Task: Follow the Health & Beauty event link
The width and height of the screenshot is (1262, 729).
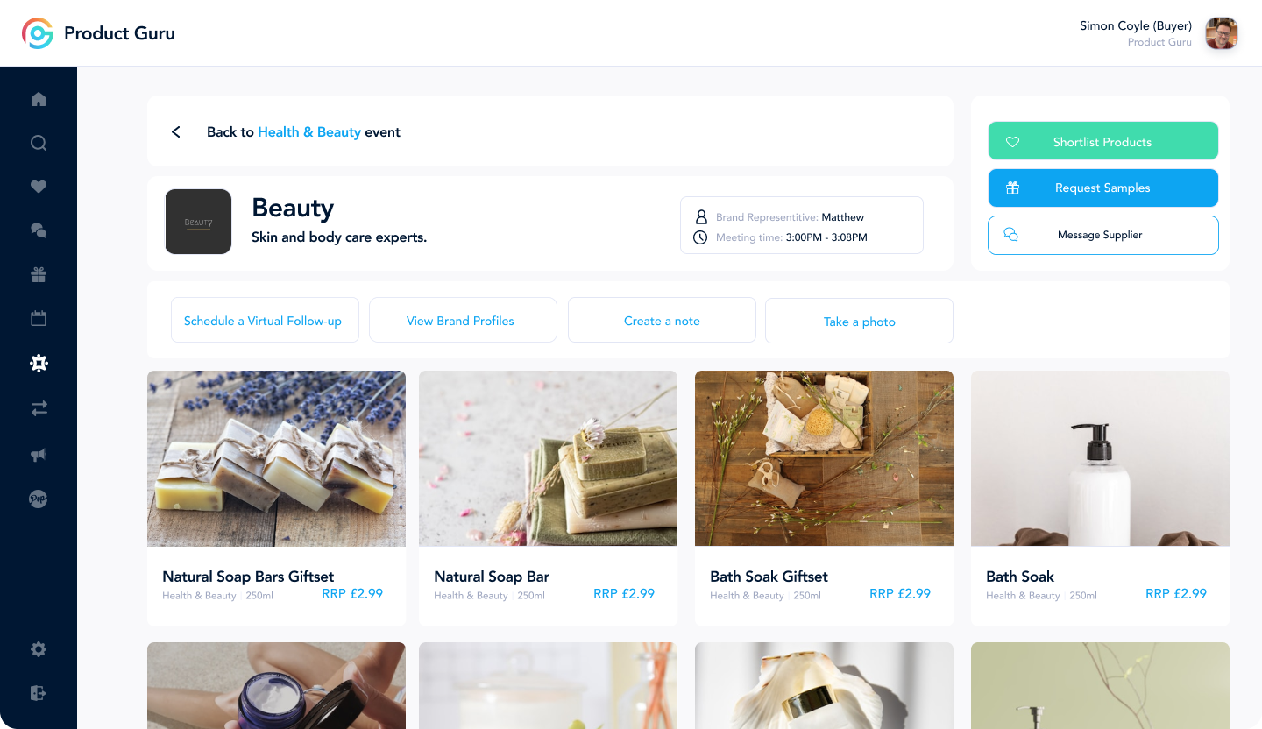Action: click(309, 132)
